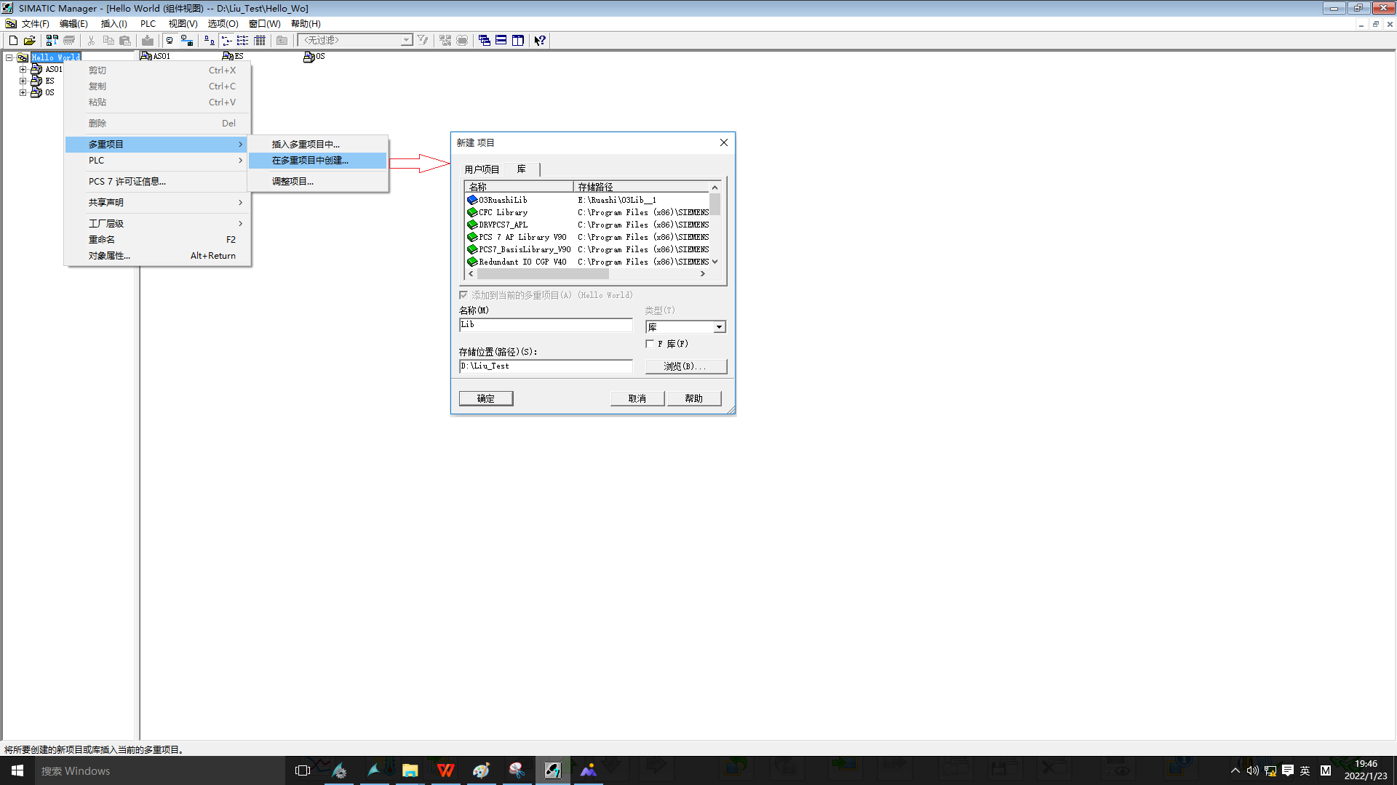This screenshot has height=785, width=1397.
Task: Switch to the 用户项目 tab
Action: click(482, 169)
